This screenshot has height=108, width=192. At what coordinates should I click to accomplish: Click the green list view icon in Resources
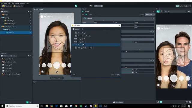coord(27,102)
